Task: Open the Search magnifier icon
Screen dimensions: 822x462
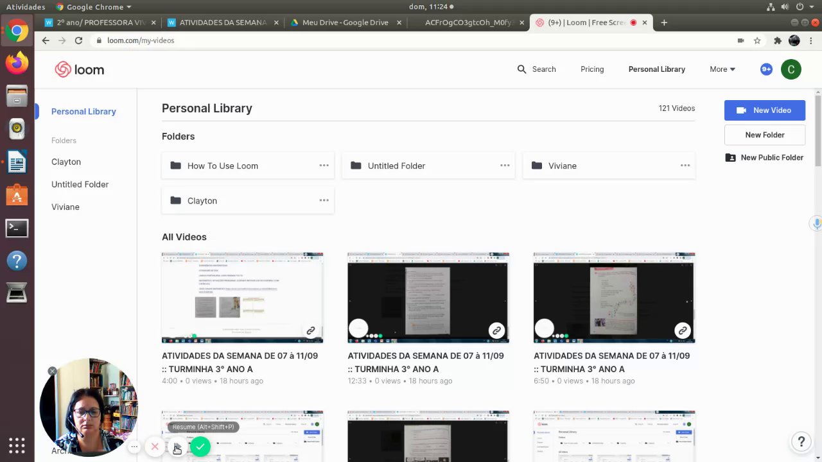Action: (x=521, y=69)
